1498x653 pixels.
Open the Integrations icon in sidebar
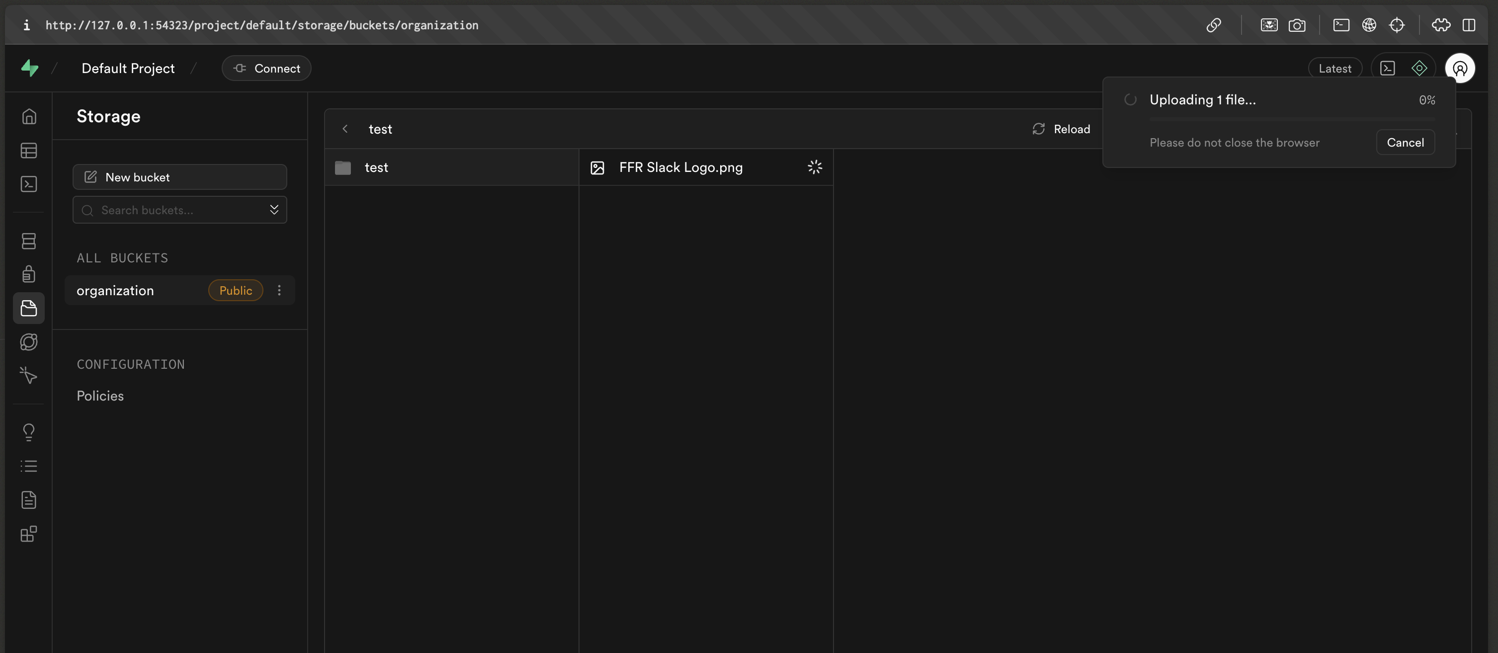click(28, 534)
